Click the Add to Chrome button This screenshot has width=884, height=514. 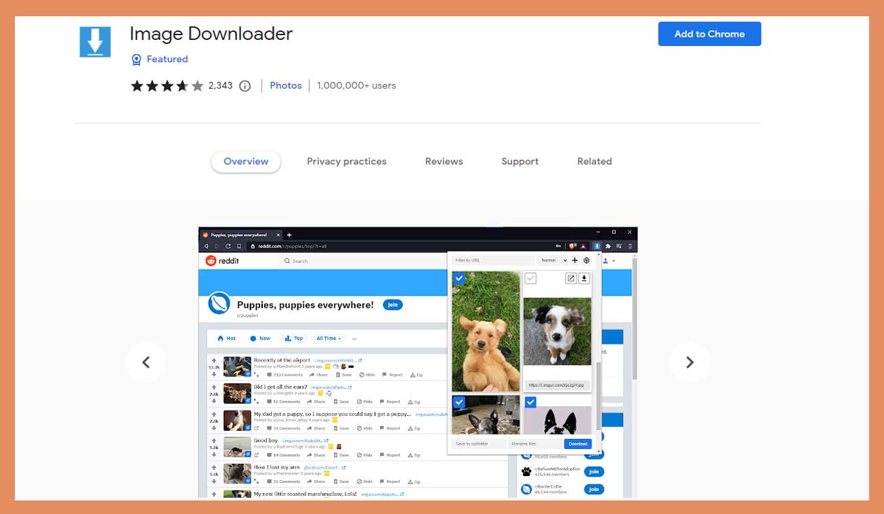point(709,33)
